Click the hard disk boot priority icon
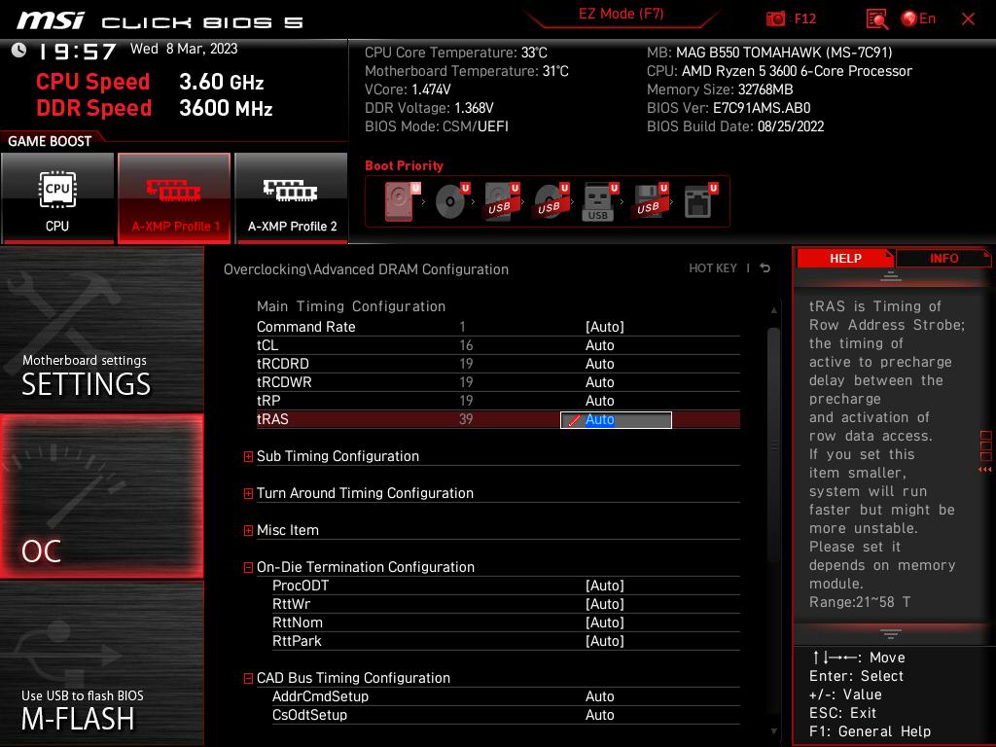 click(x=401, y=201)
